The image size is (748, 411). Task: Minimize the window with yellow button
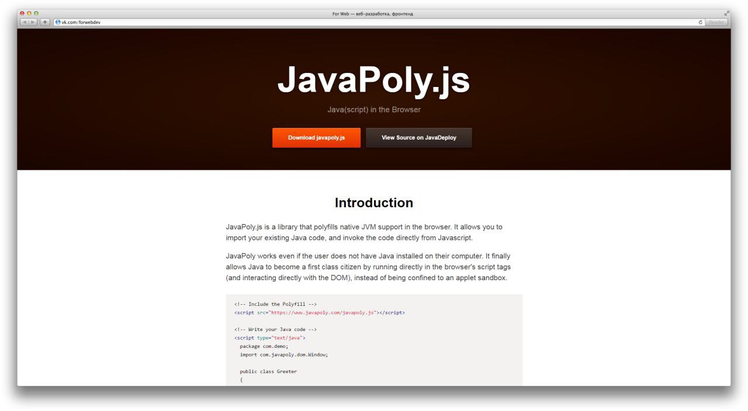tap(29, 13)
